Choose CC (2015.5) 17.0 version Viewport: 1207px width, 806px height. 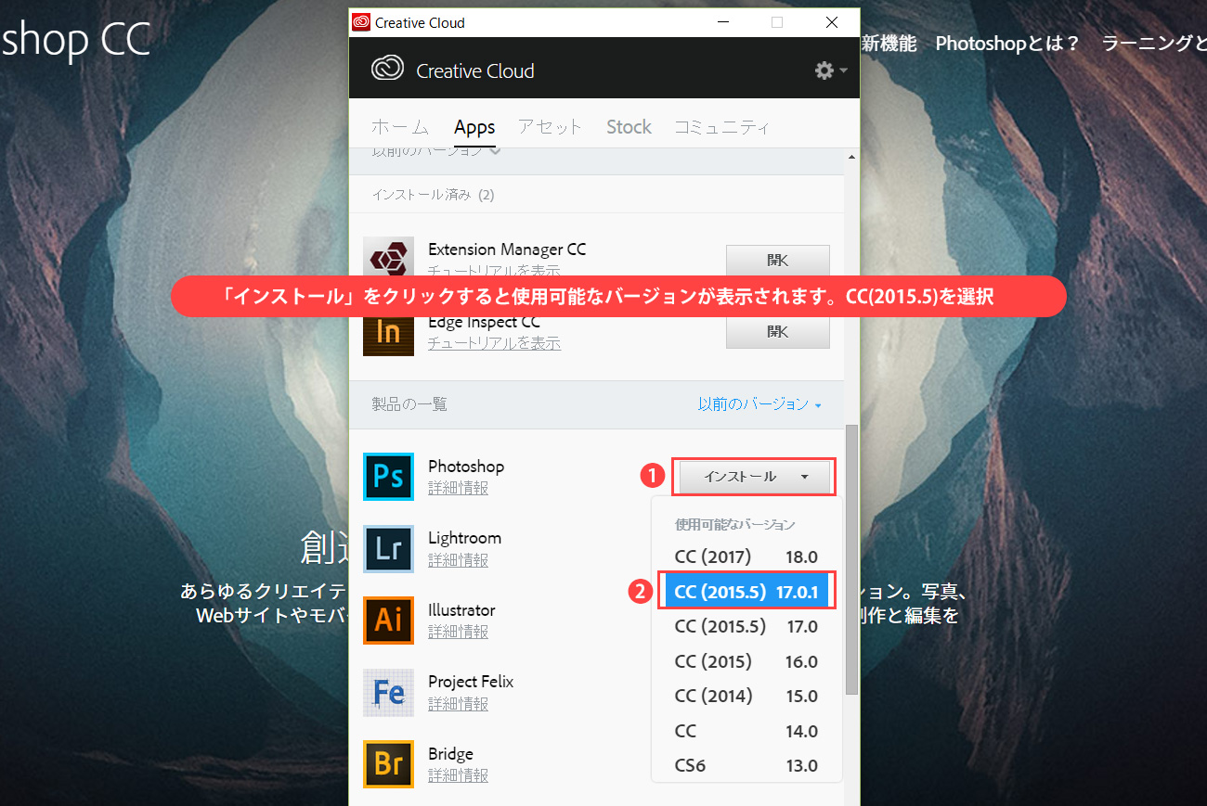(x=746, y=627)
